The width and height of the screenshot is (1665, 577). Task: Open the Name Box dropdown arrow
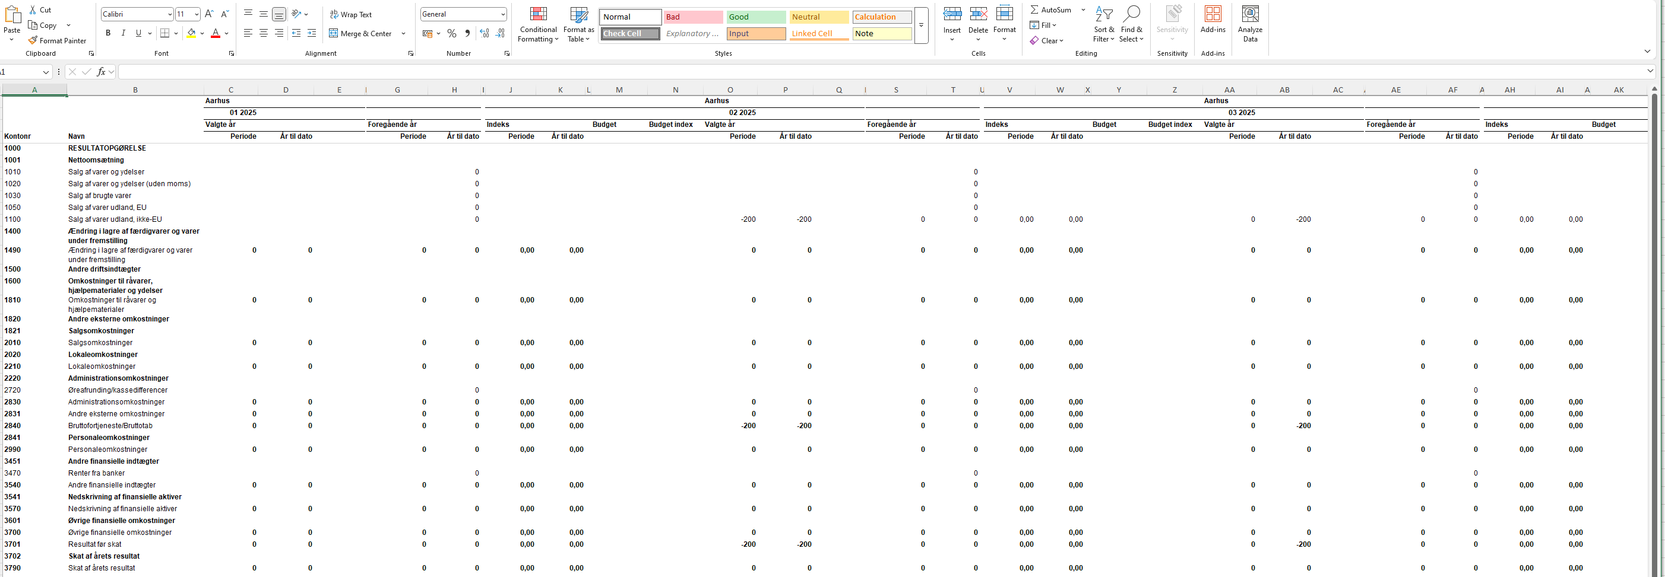click(46, 72)
